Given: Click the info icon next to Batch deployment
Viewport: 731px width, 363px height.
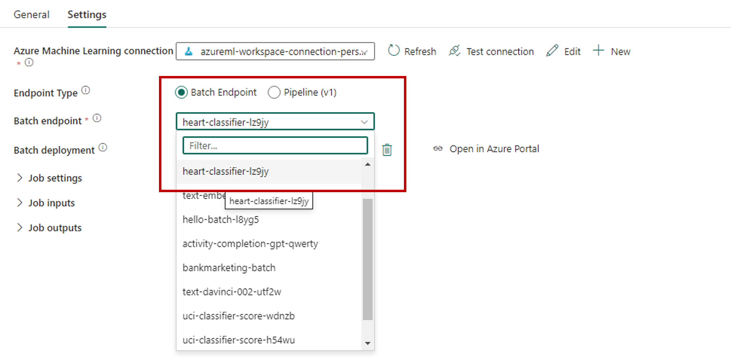Looking at the screenshot, I should [103, 148].
